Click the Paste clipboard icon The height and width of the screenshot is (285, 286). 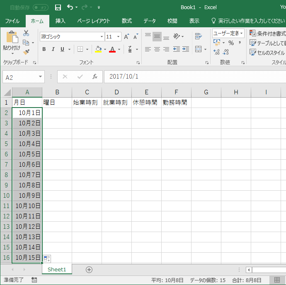click(12, 37)
